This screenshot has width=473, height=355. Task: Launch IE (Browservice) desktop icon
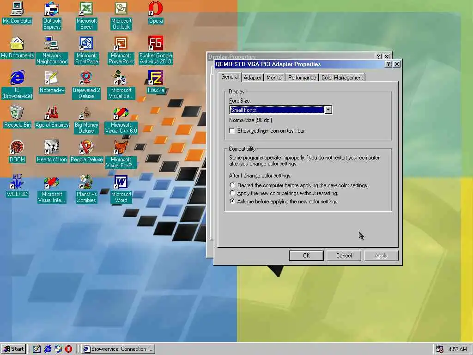tap(17, 85)
